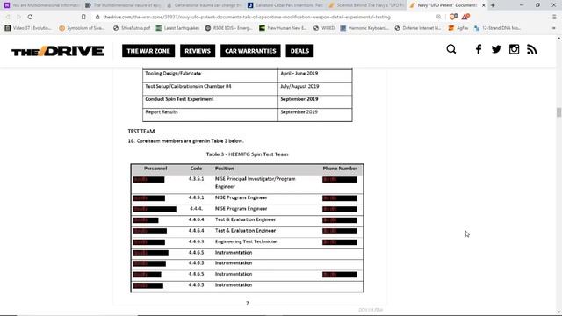Go forward with the browser forward arrow
This screenshot has width=562, height=316.
[18, 17]
